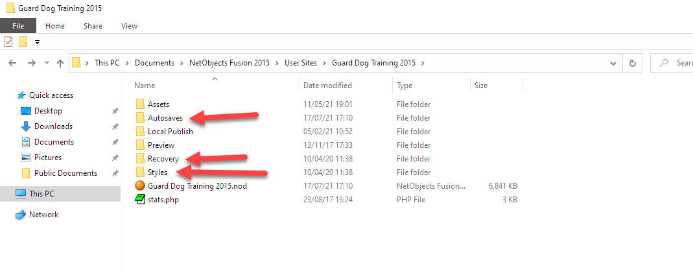The height and width of the screenshot is (273, 693).
Task: Select the Autosaves folder name
Action: click(165, 118)
